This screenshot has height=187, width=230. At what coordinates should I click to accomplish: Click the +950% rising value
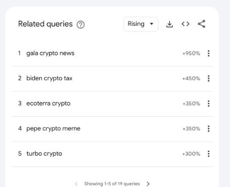(x=191, y=54)
